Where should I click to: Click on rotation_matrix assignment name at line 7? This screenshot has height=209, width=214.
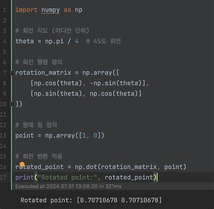pyautogui.click(x=43, y=73)
